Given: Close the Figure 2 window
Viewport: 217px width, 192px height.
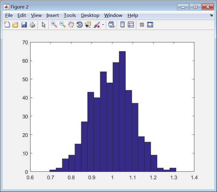Looking at the screenshot, I should click(208, 7).
